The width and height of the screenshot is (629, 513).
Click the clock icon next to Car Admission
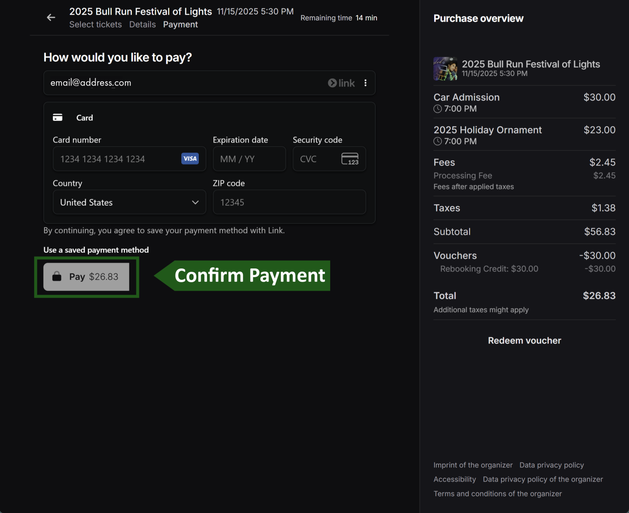[437, 109]
